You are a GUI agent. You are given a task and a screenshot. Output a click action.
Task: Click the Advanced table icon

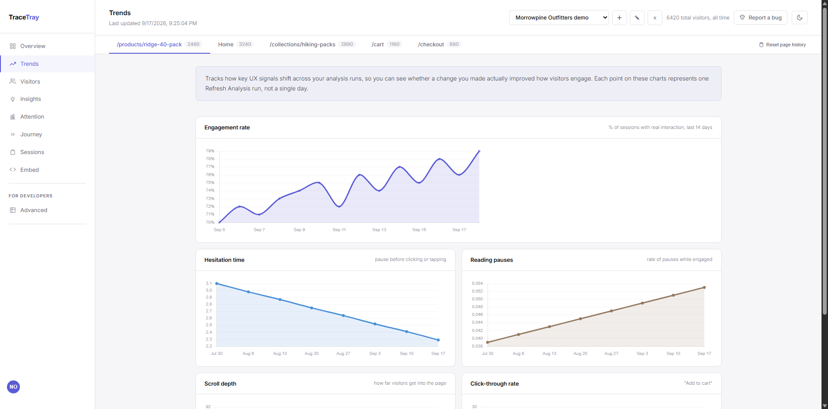coord(13,210)
